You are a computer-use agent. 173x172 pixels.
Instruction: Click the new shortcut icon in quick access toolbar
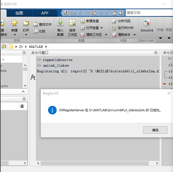coord(66,13)
